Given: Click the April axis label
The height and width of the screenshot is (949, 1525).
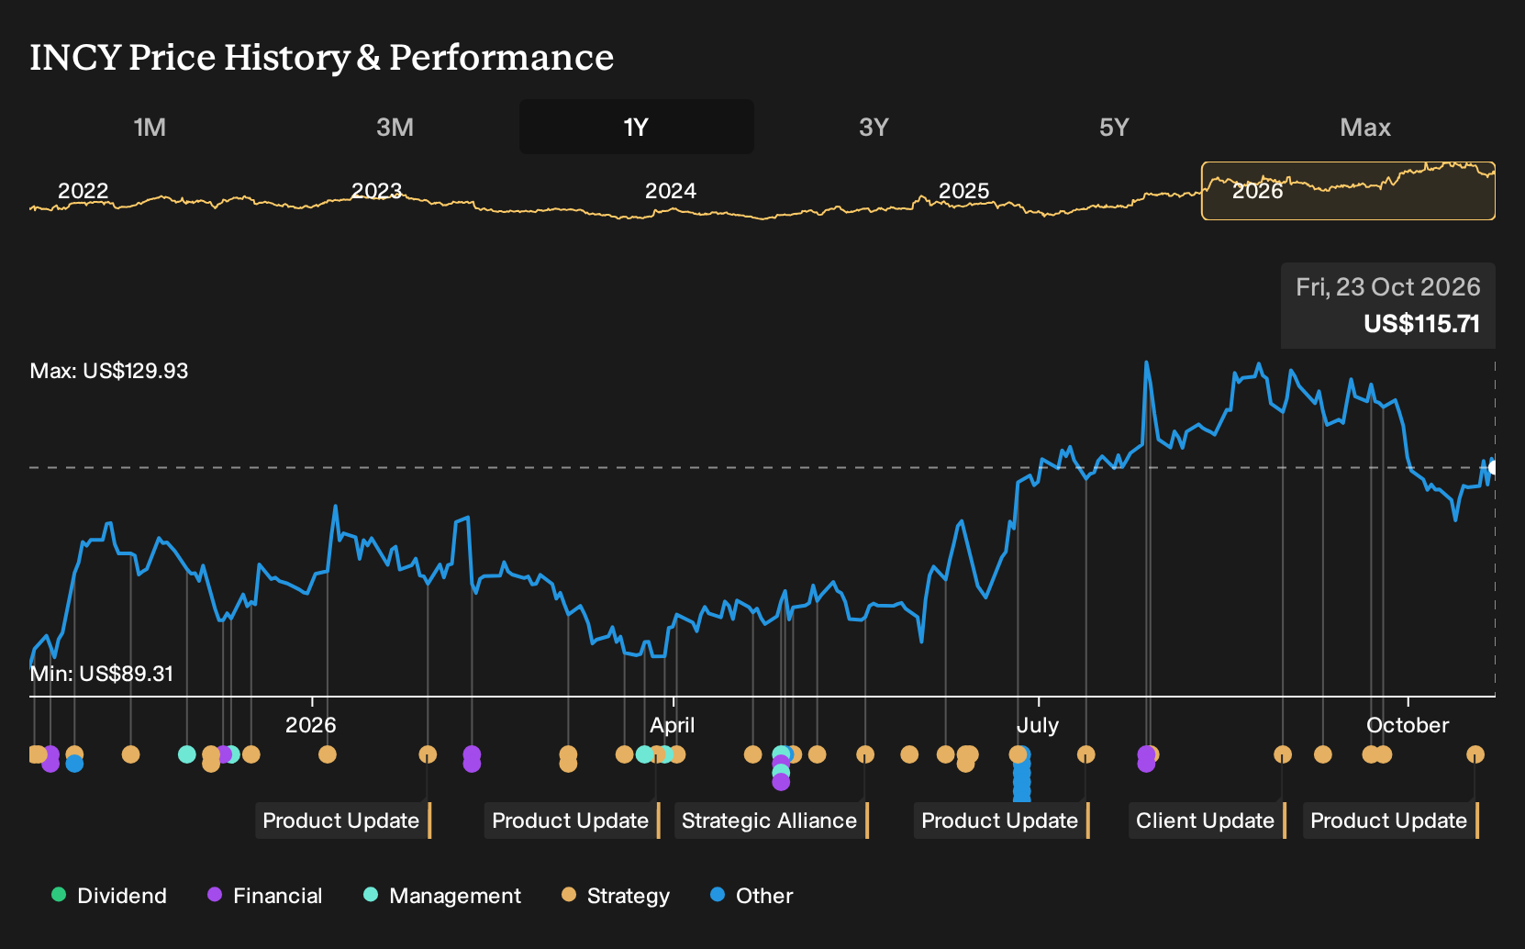Looking at the screenshot, I should 673,725.
